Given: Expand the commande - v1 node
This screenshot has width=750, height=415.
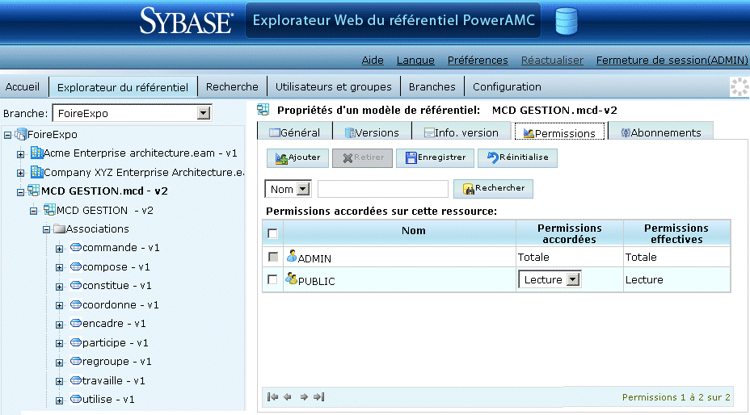Looking at the screenshot, I should tap(59, 249).
